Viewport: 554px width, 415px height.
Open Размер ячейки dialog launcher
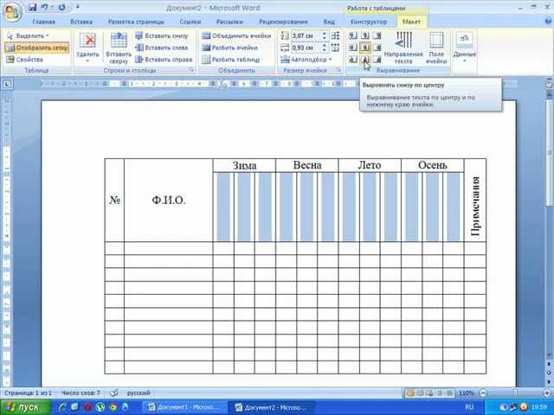(338, 71)
